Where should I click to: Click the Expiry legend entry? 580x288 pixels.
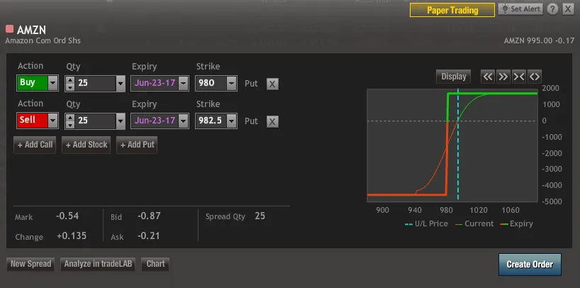point(516,223)
